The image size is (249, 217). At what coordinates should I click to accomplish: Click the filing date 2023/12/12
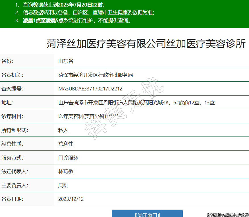(x=71, y=199)
